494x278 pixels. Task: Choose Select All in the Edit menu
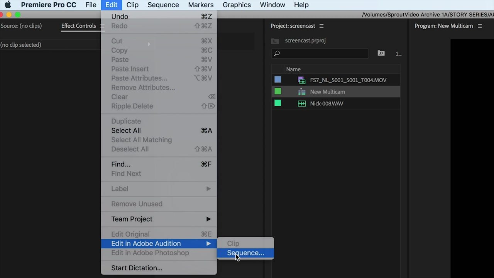click(159, 131)
